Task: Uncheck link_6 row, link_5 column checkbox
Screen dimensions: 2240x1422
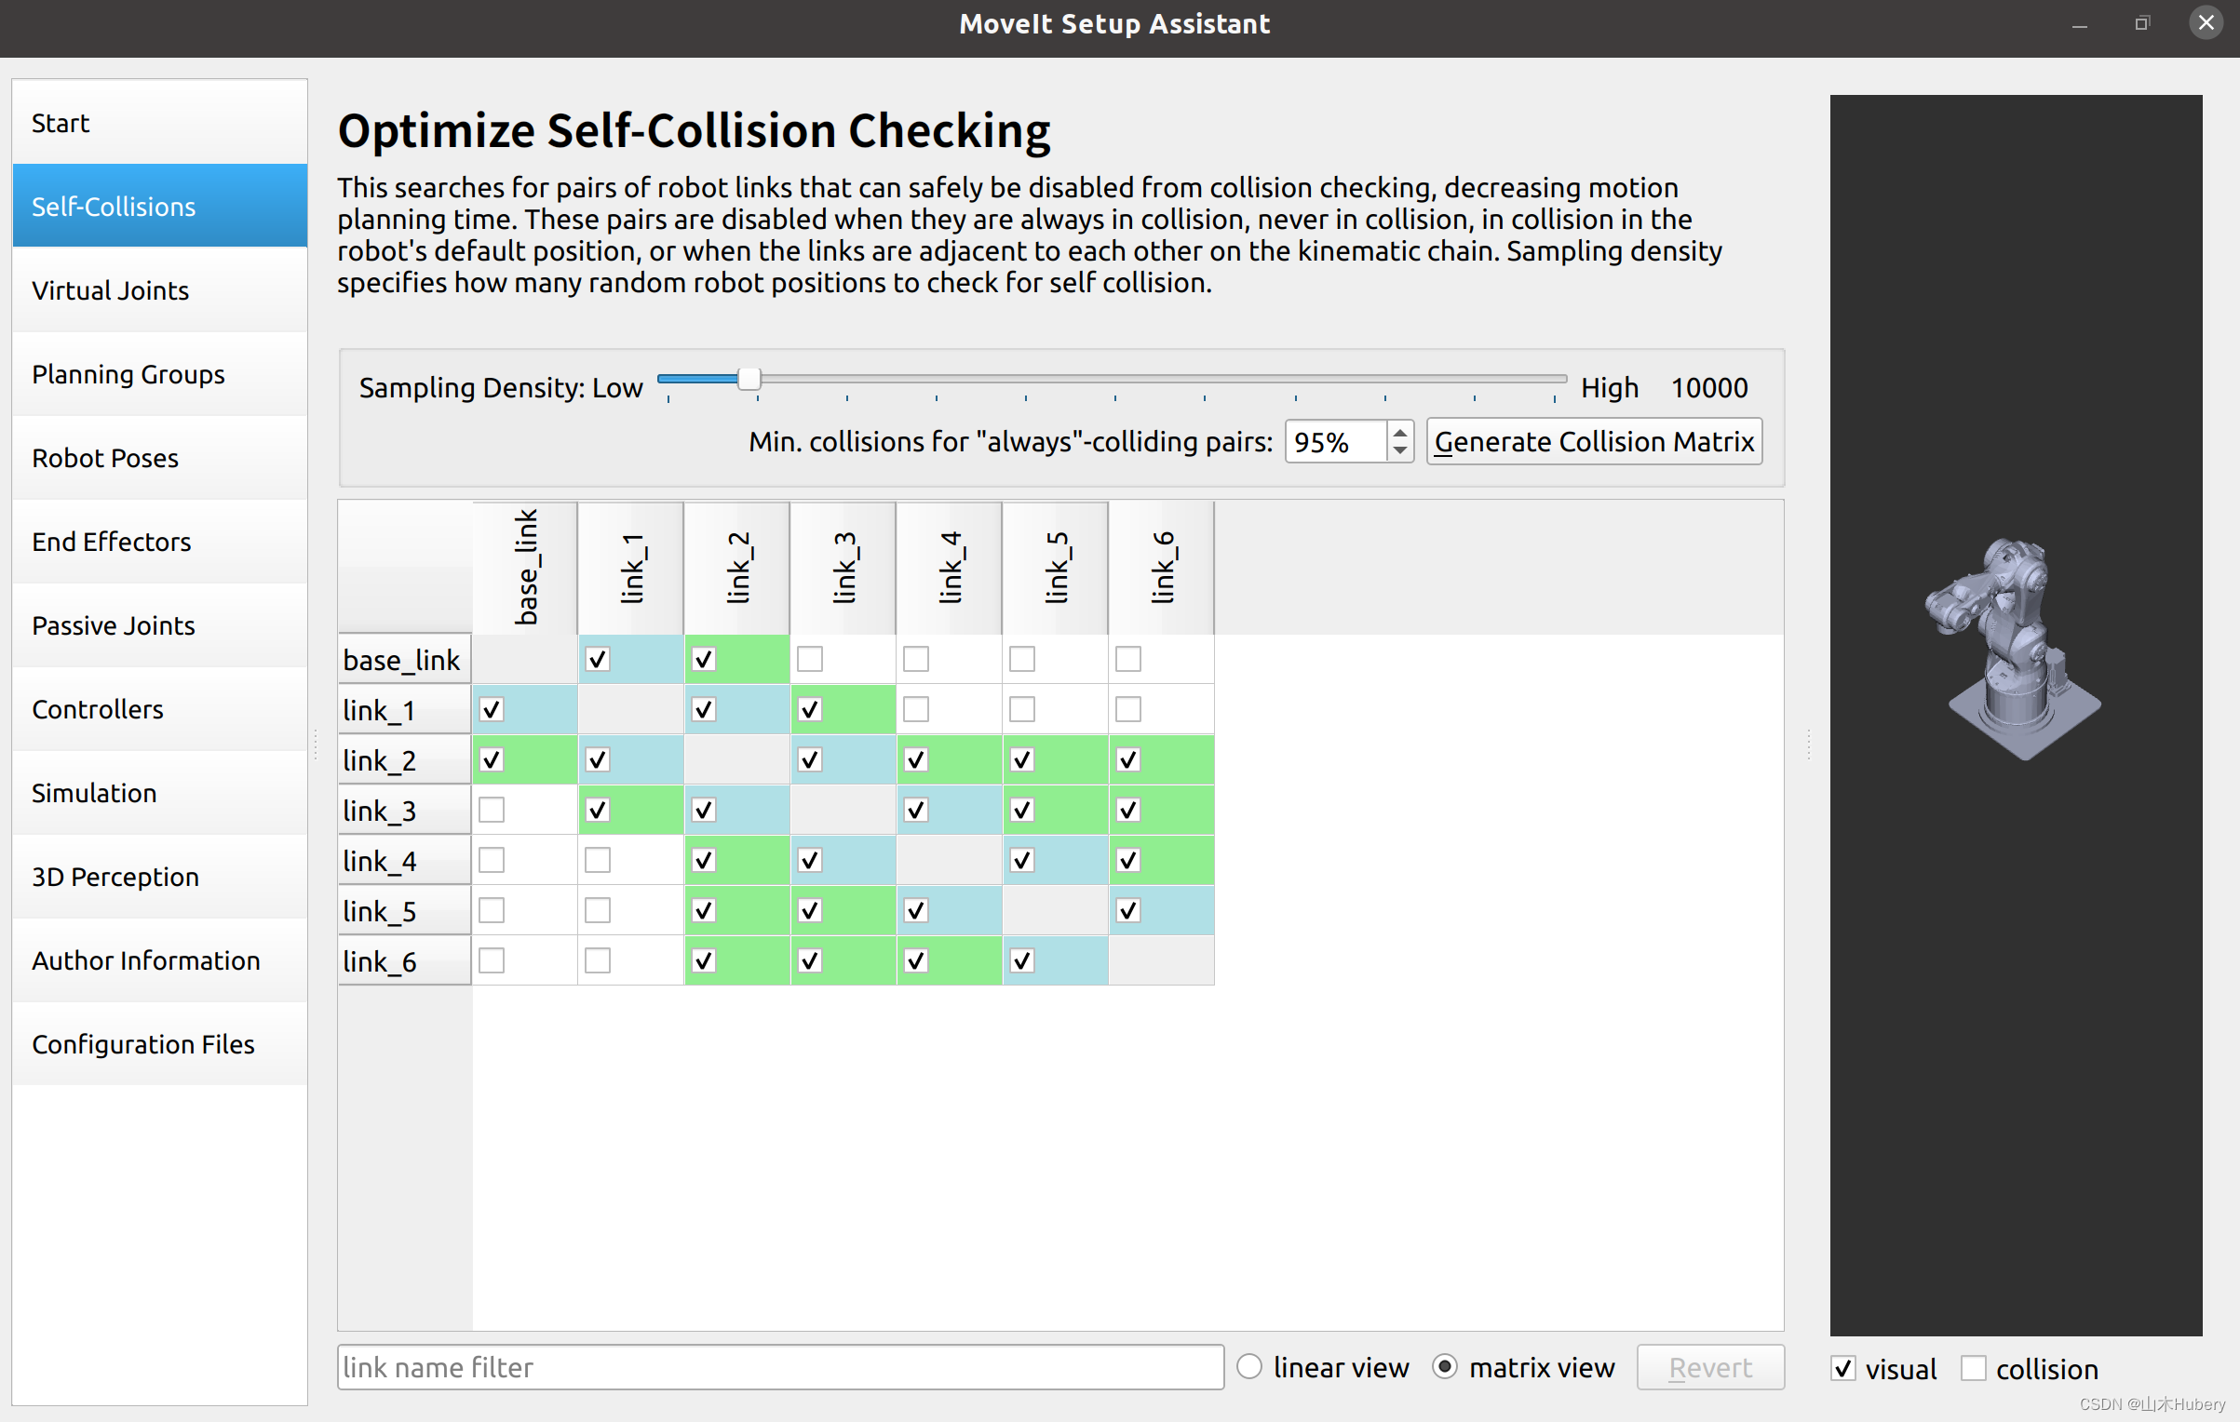Action: (1022, 960)
